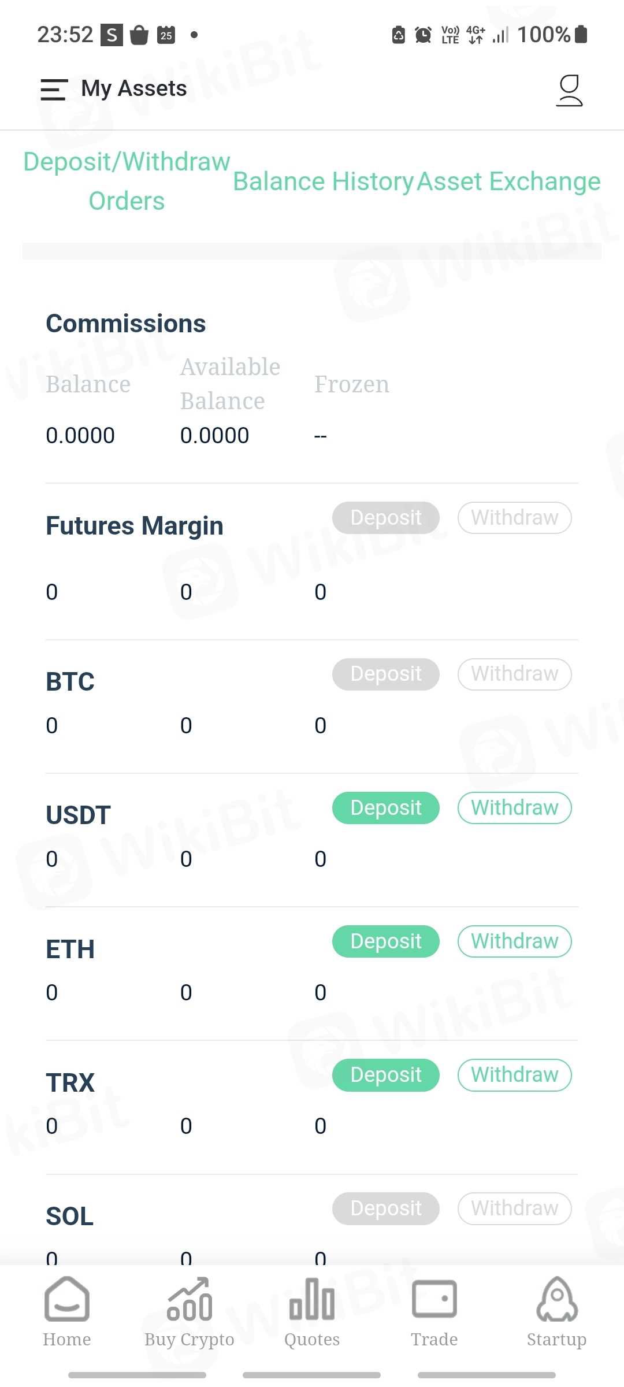This screenshot has height=1387, width=624.
Task: Tap the Startup rocket icon
Action: click(x=556, y=1300)
